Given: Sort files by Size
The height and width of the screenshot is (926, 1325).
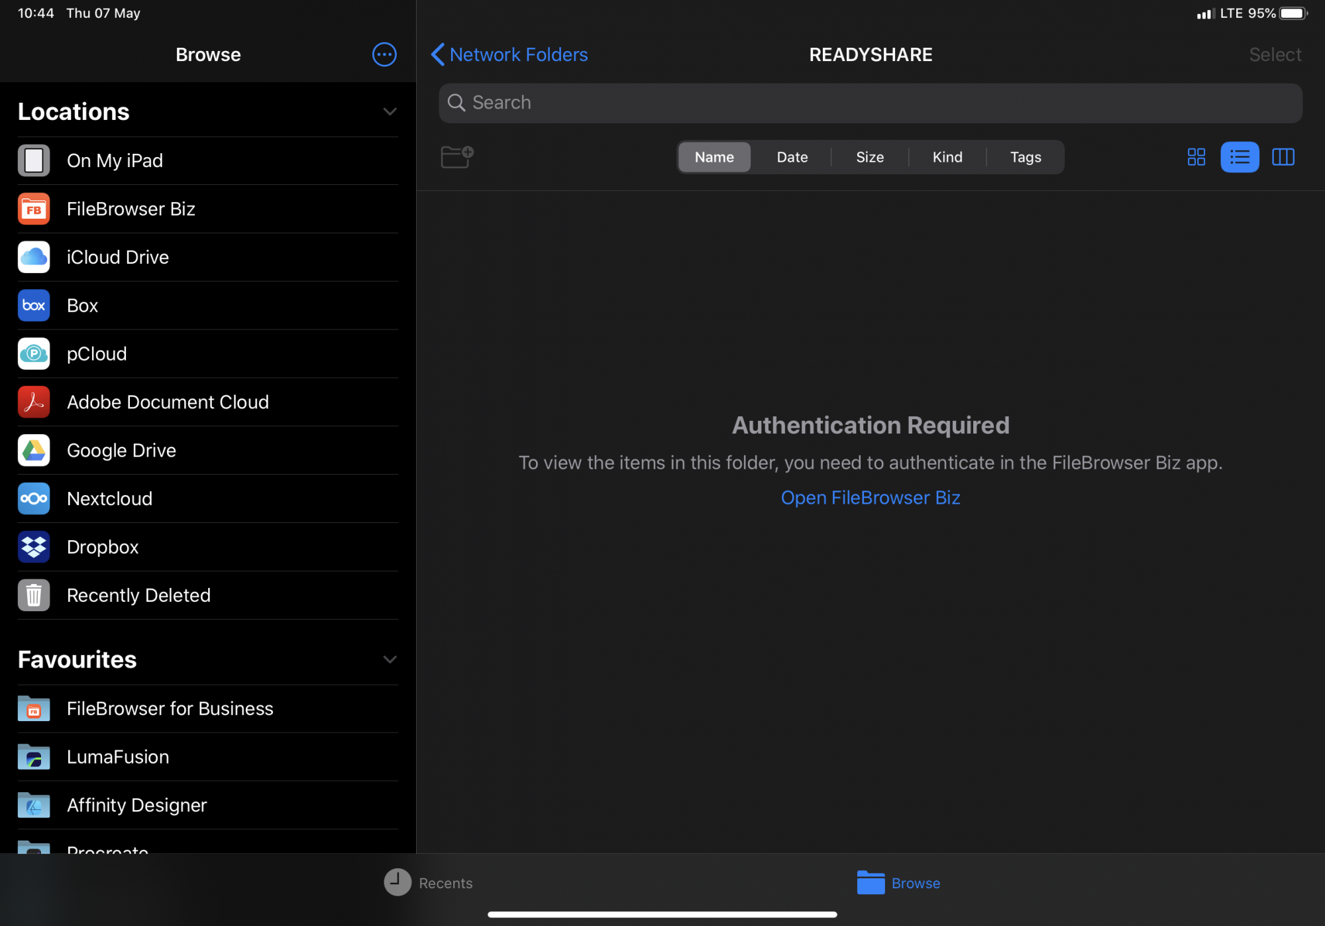Looking at the screenshot, I should pyautogui.click(x=870, y=157).
